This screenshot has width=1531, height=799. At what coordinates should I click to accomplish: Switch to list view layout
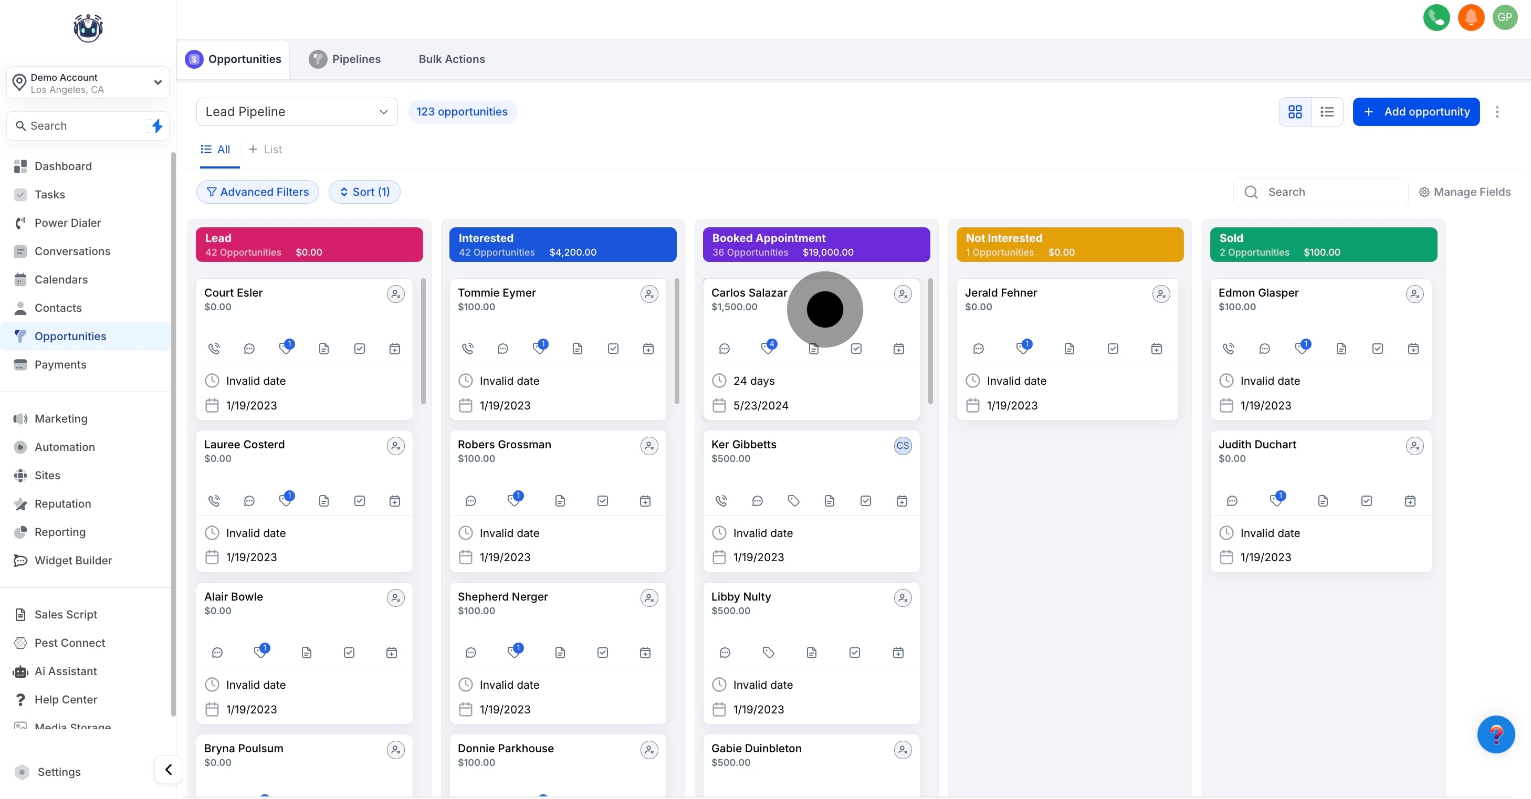tap(1327, 112)
